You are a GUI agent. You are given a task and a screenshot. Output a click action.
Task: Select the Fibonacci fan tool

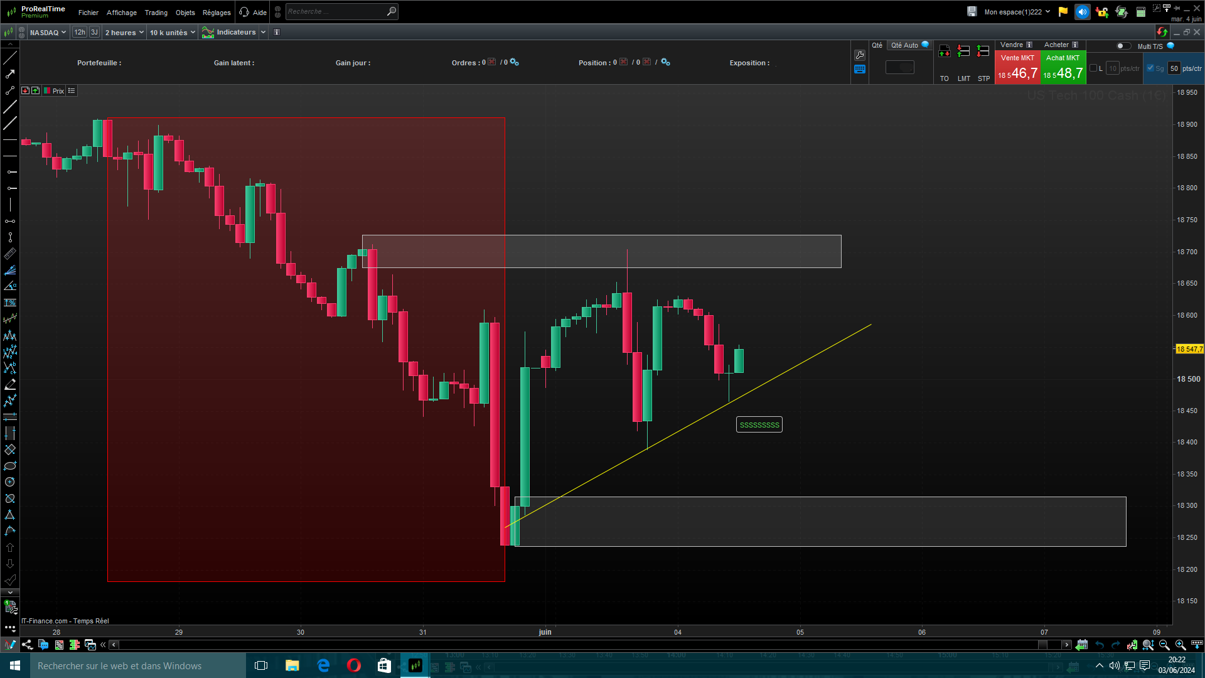pyautogui.click(x=10, y=270)
